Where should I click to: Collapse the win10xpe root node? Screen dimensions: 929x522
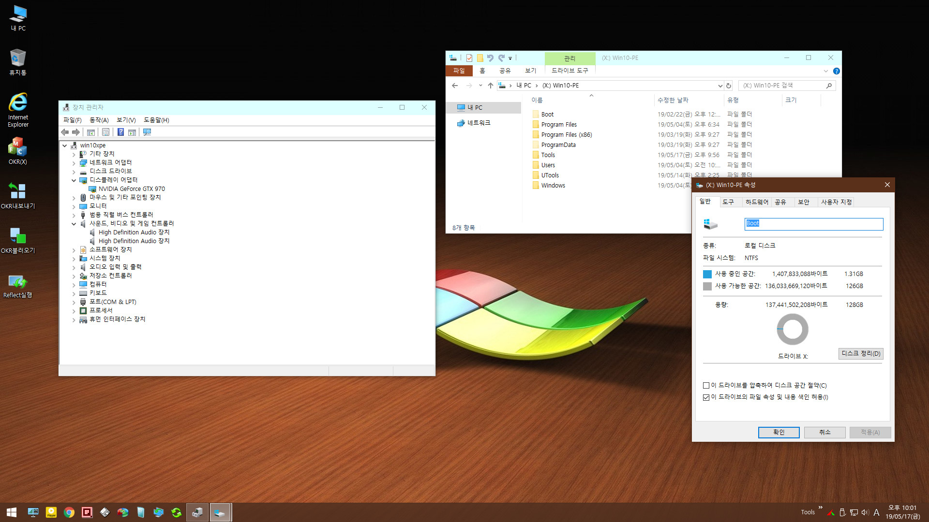[x=65, y=145]
